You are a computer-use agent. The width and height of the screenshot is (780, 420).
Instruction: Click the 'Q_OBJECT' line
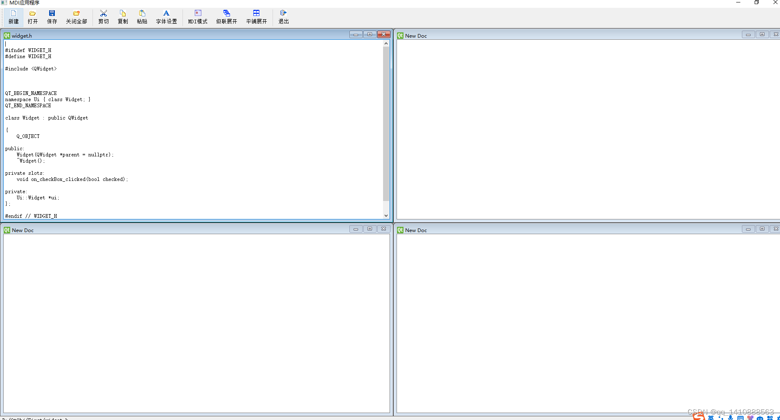[x=28, y=136]
